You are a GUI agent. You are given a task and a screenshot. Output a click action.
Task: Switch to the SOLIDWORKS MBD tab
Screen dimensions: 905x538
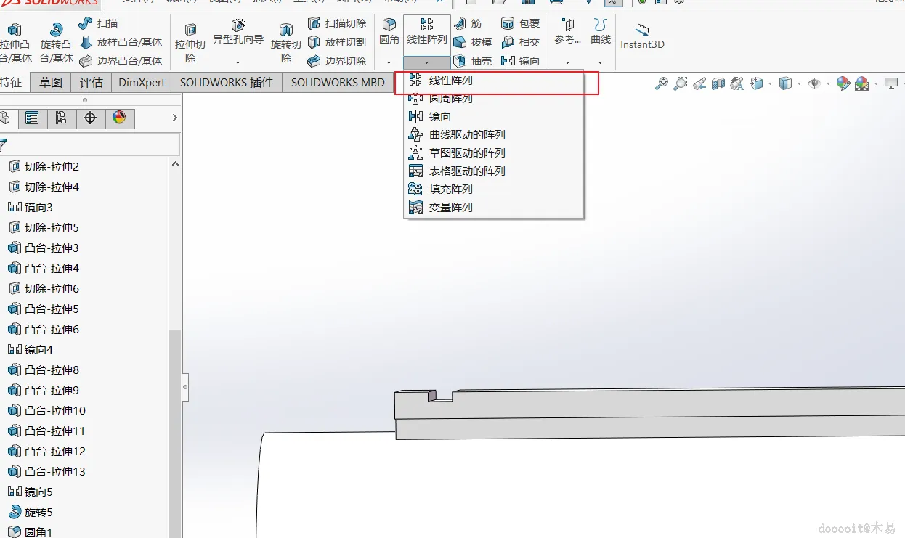(x=338, y=82)
